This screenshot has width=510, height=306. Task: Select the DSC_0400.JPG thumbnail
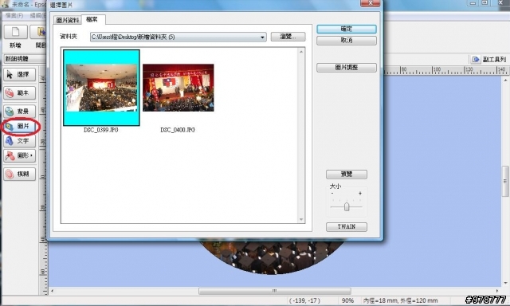pos(178,88)
